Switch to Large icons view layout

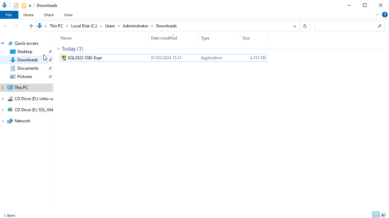coord(383,215)
